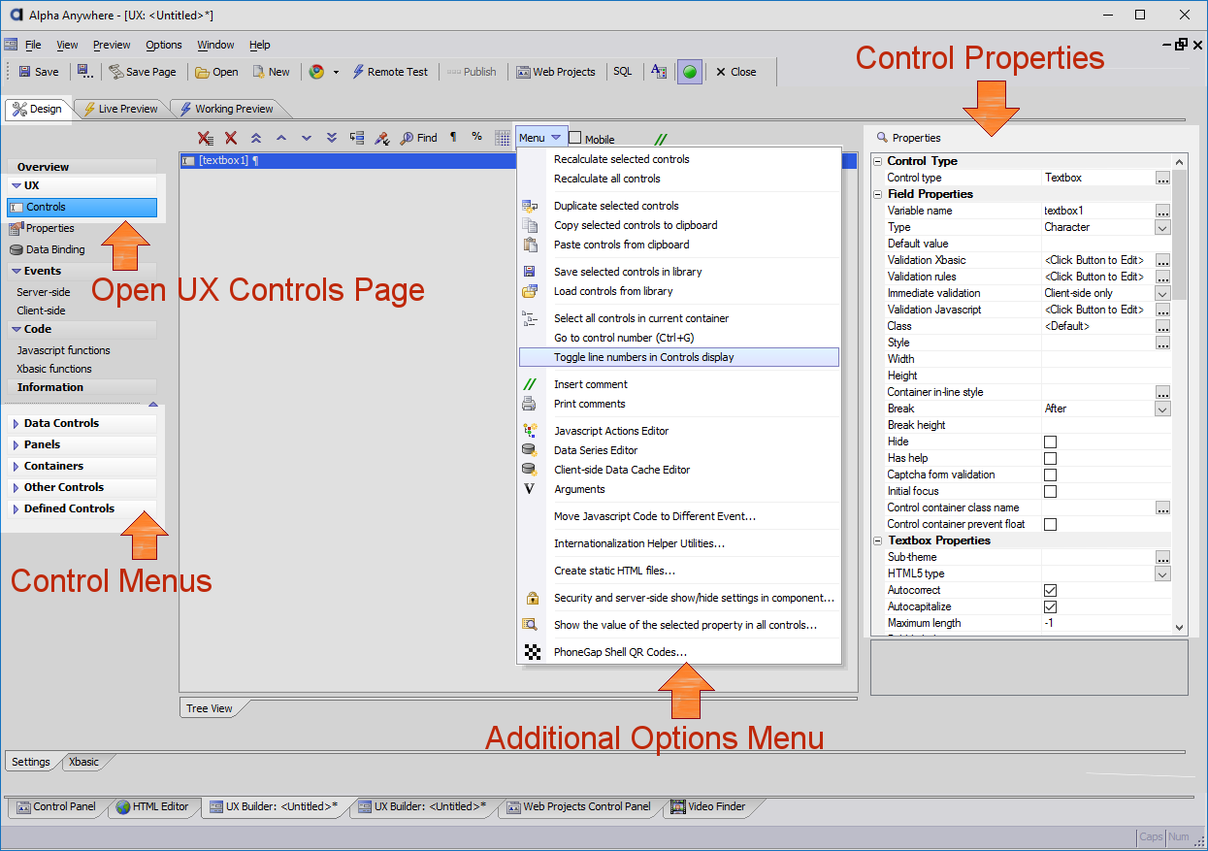Click the move to bottom double-chevron icon
Image resolution: width=1208 pixels, height=851 pixels.
click(x=332, y=138)
